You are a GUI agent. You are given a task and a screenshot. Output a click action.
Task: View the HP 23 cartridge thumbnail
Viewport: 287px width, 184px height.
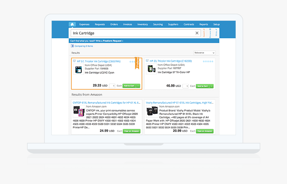pos(152,69)
